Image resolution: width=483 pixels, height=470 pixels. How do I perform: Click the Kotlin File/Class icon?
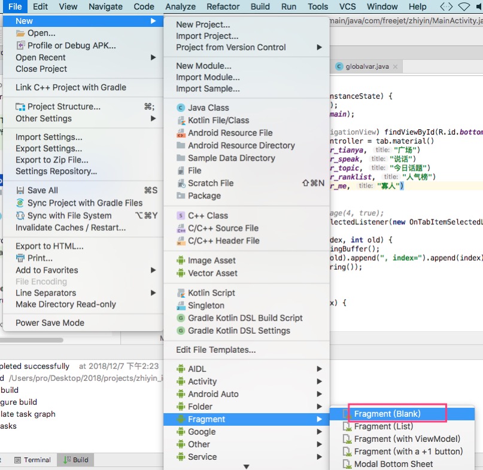(181, 120)
